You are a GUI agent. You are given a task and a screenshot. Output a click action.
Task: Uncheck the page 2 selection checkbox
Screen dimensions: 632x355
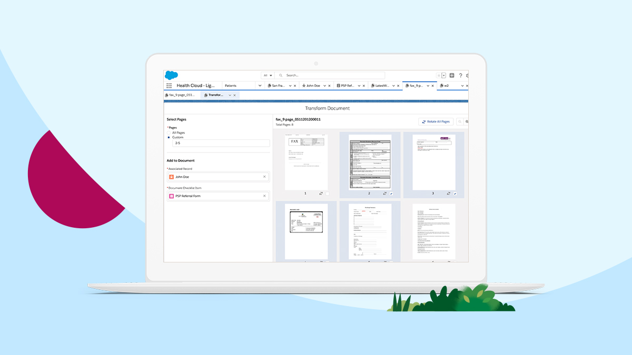coord(391,194)
